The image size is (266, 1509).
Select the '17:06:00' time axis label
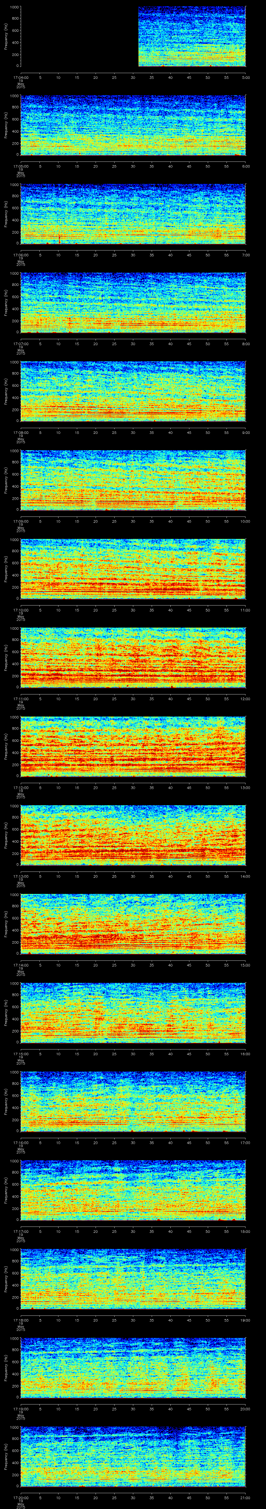(21, 255)
